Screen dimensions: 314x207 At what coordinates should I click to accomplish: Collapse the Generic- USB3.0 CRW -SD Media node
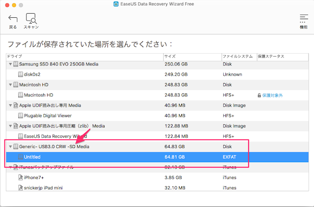[x=10, y=147]
